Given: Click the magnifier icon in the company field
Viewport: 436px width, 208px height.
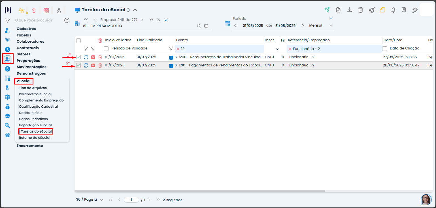Looking at the screenshot, I should [199, 26].
